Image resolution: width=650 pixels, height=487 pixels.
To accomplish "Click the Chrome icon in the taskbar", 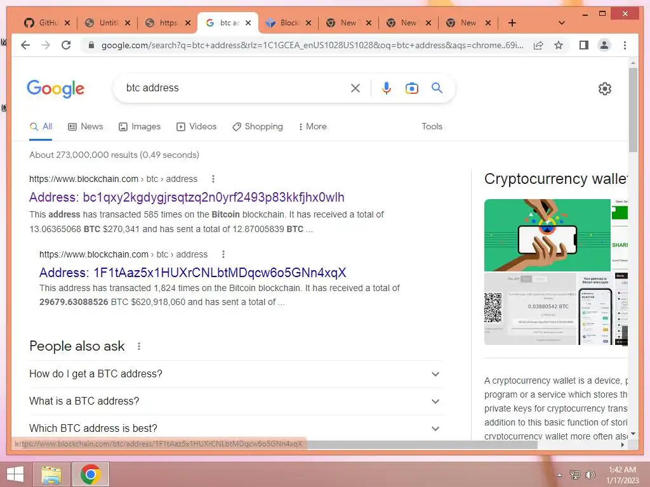I will pyautogui.click(x=91, y=474).
